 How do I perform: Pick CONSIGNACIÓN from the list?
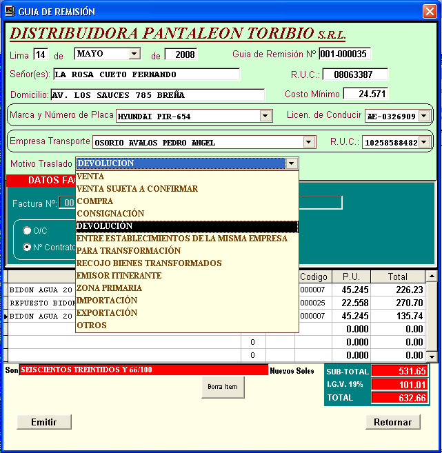tap(110, 214)
